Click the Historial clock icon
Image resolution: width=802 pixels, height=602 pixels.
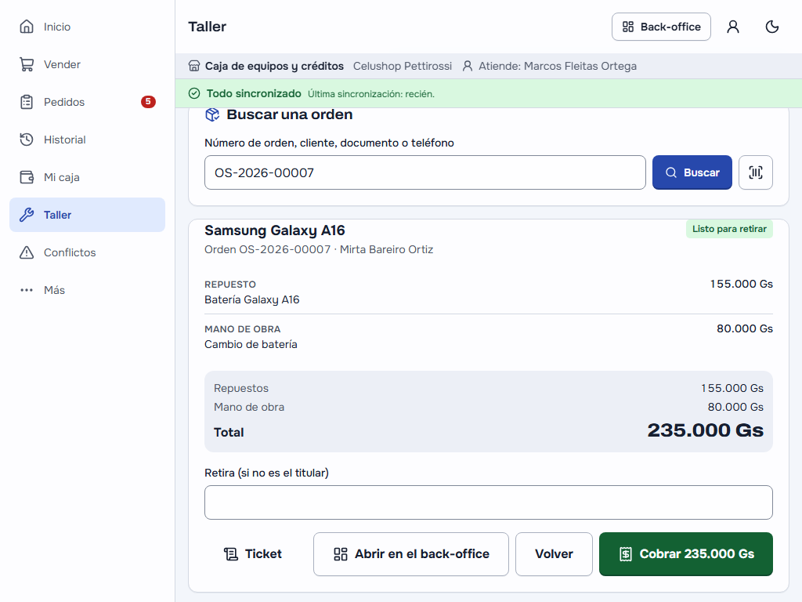coord(27,140)
